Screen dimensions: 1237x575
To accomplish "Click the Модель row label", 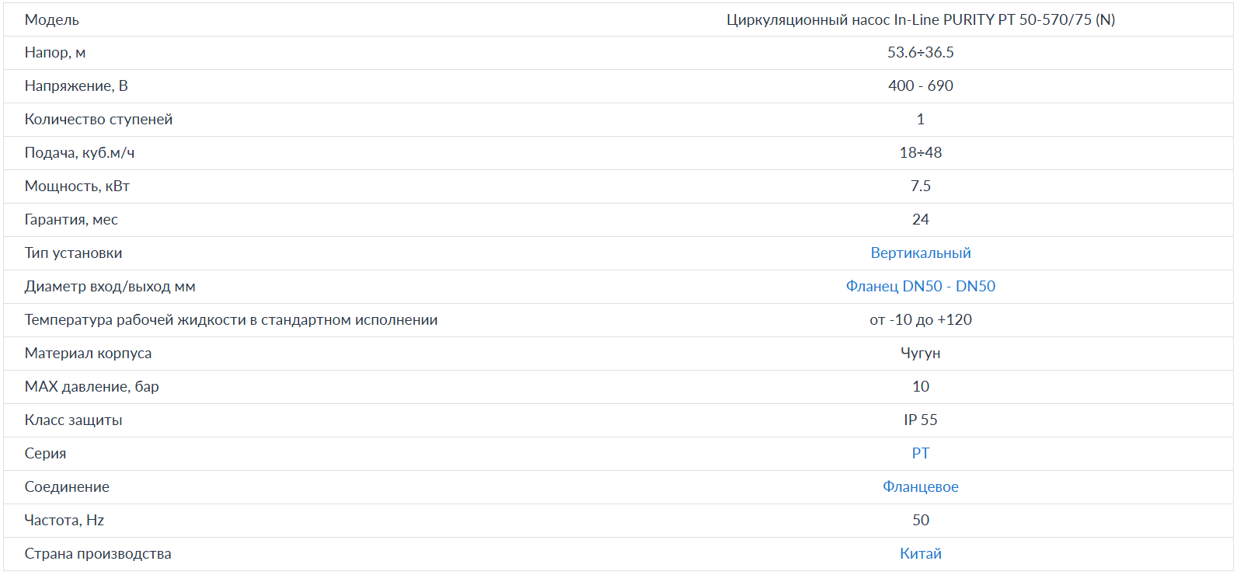I will click(52, 20).
